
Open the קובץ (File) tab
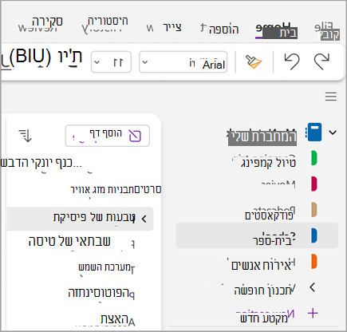pyautogui.click(x=330, y=34)
